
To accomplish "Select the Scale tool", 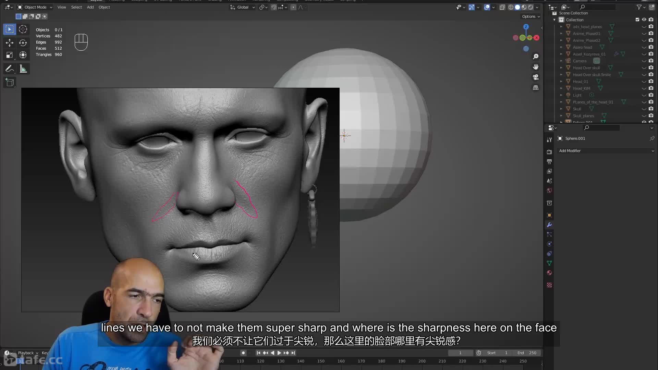I will click(10, 55).
